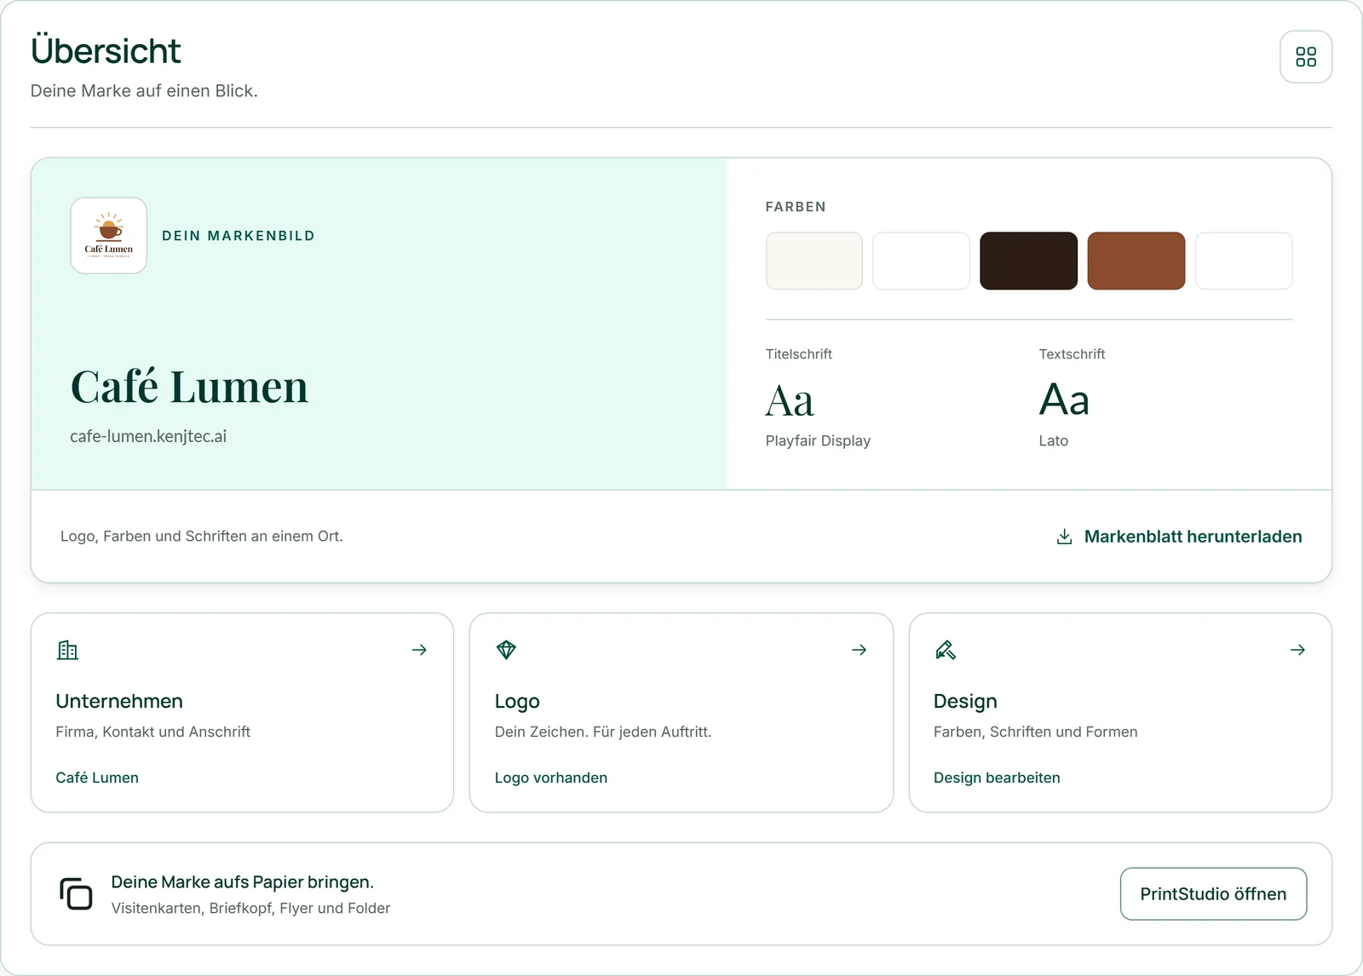This screenshot has height=976, width=1363.
Task: Click the Logo card title
Action: (517, 702)
